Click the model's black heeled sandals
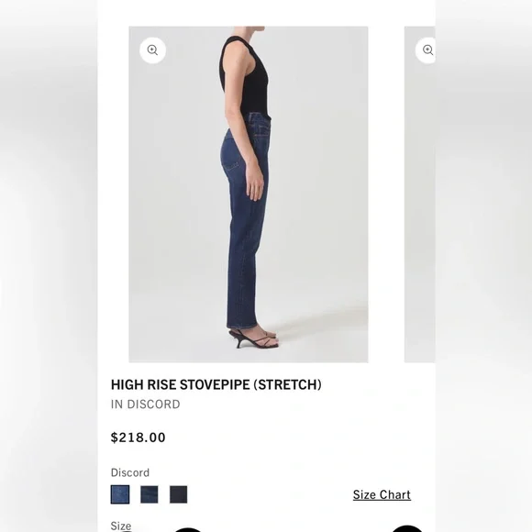The height and width of the screenshot is (532, 532). tap(254, 338)
